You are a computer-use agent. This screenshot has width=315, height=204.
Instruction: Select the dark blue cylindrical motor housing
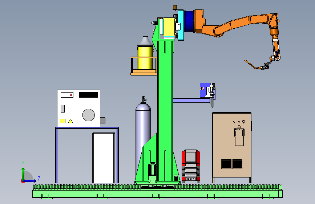pos(189,21)
